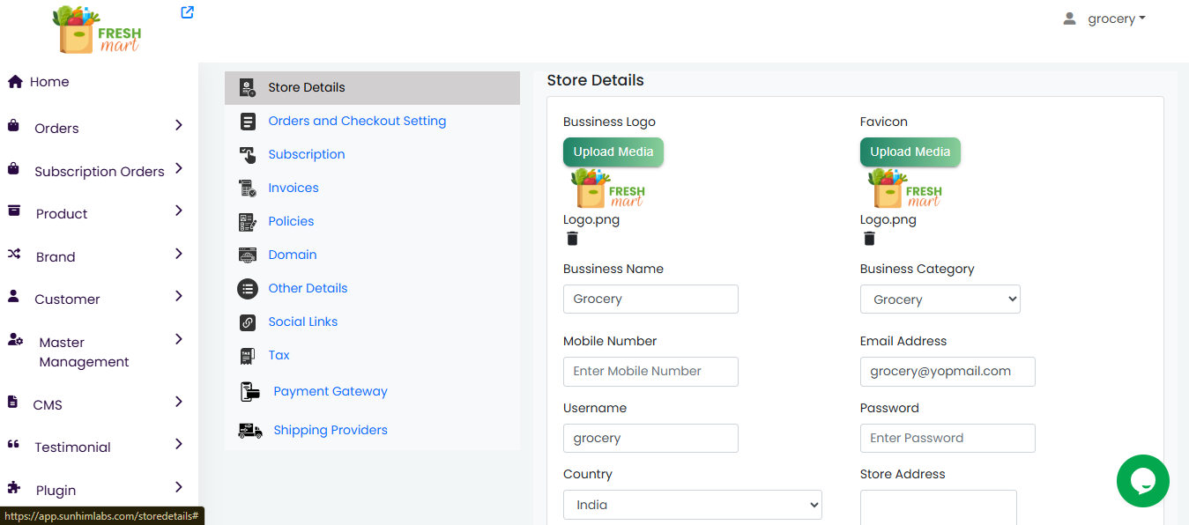Click Upload Media under Bussiness Logo

[613, 152]
